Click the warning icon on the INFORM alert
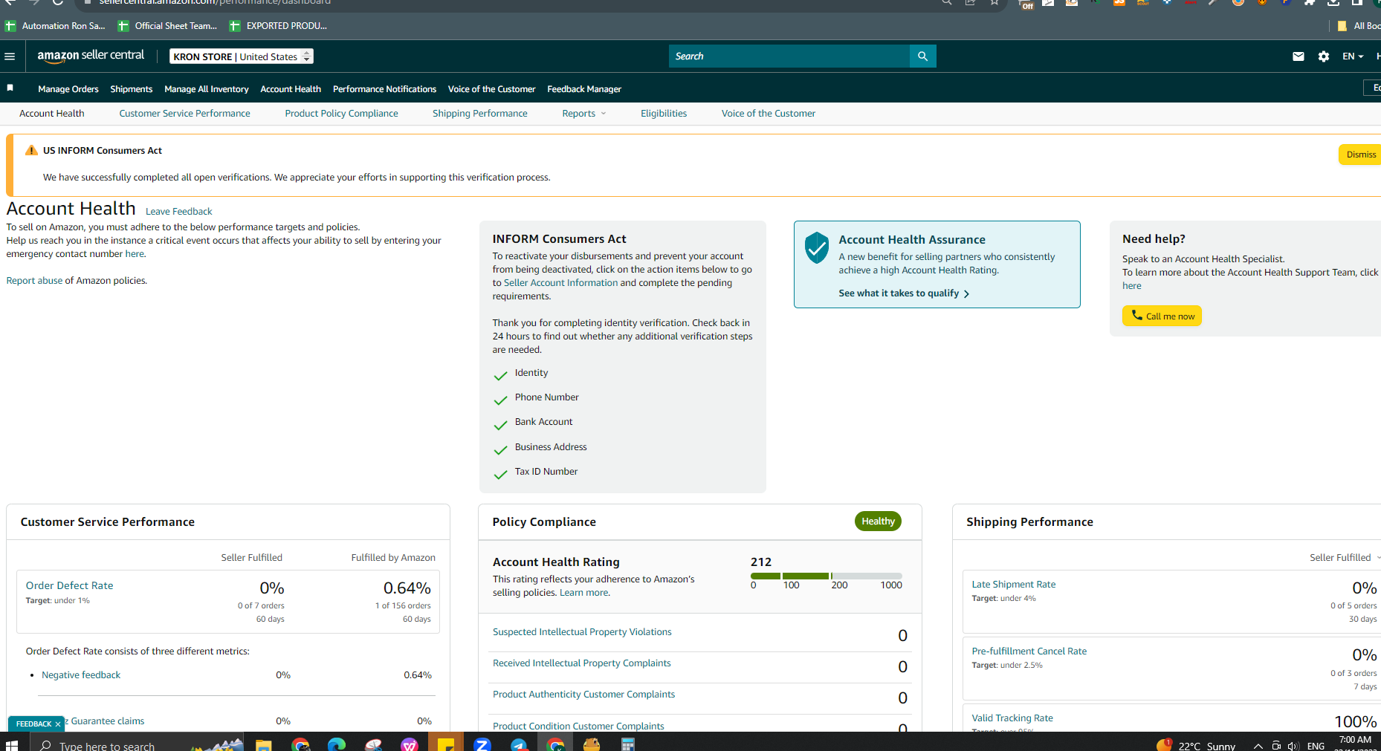This screenshot has height=751, width=1381. 31,150
